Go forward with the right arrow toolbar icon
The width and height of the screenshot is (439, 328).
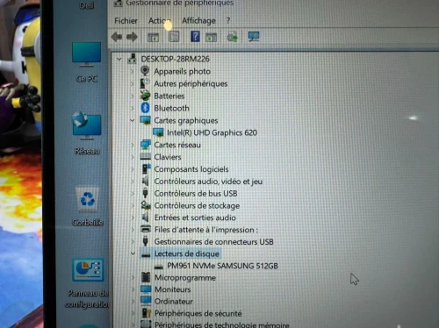132,37
